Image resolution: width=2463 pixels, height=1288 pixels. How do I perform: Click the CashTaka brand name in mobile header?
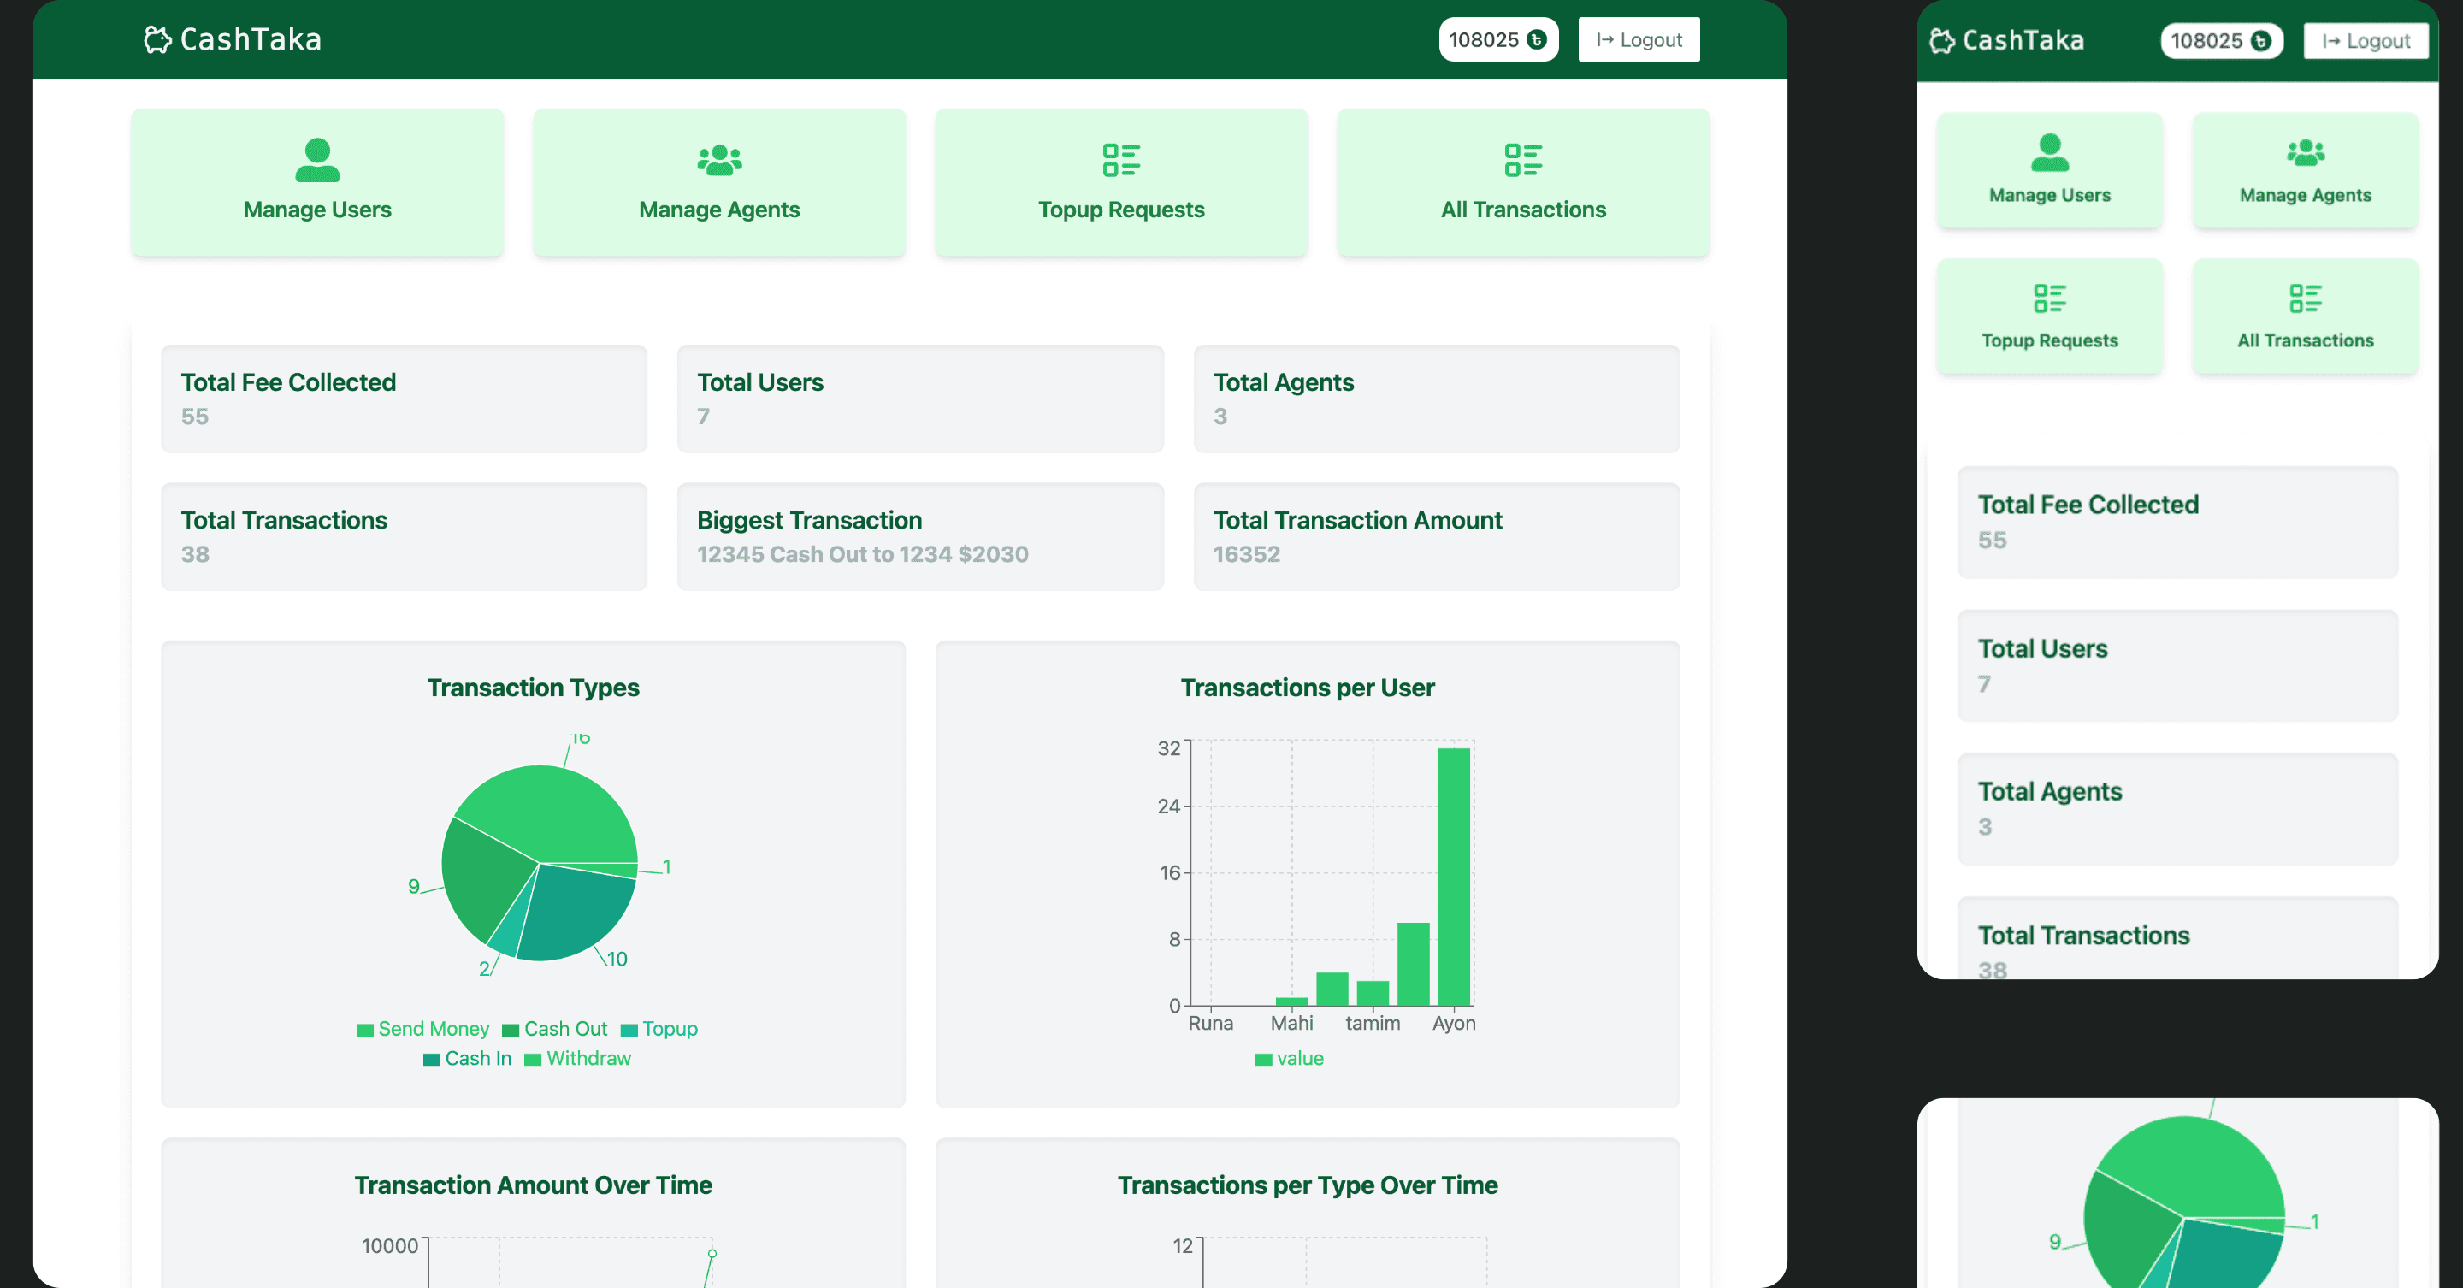click(2023, 40)
